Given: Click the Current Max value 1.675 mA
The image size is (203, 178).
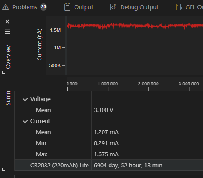Looking at the screenshot, I should pos(106,154).
